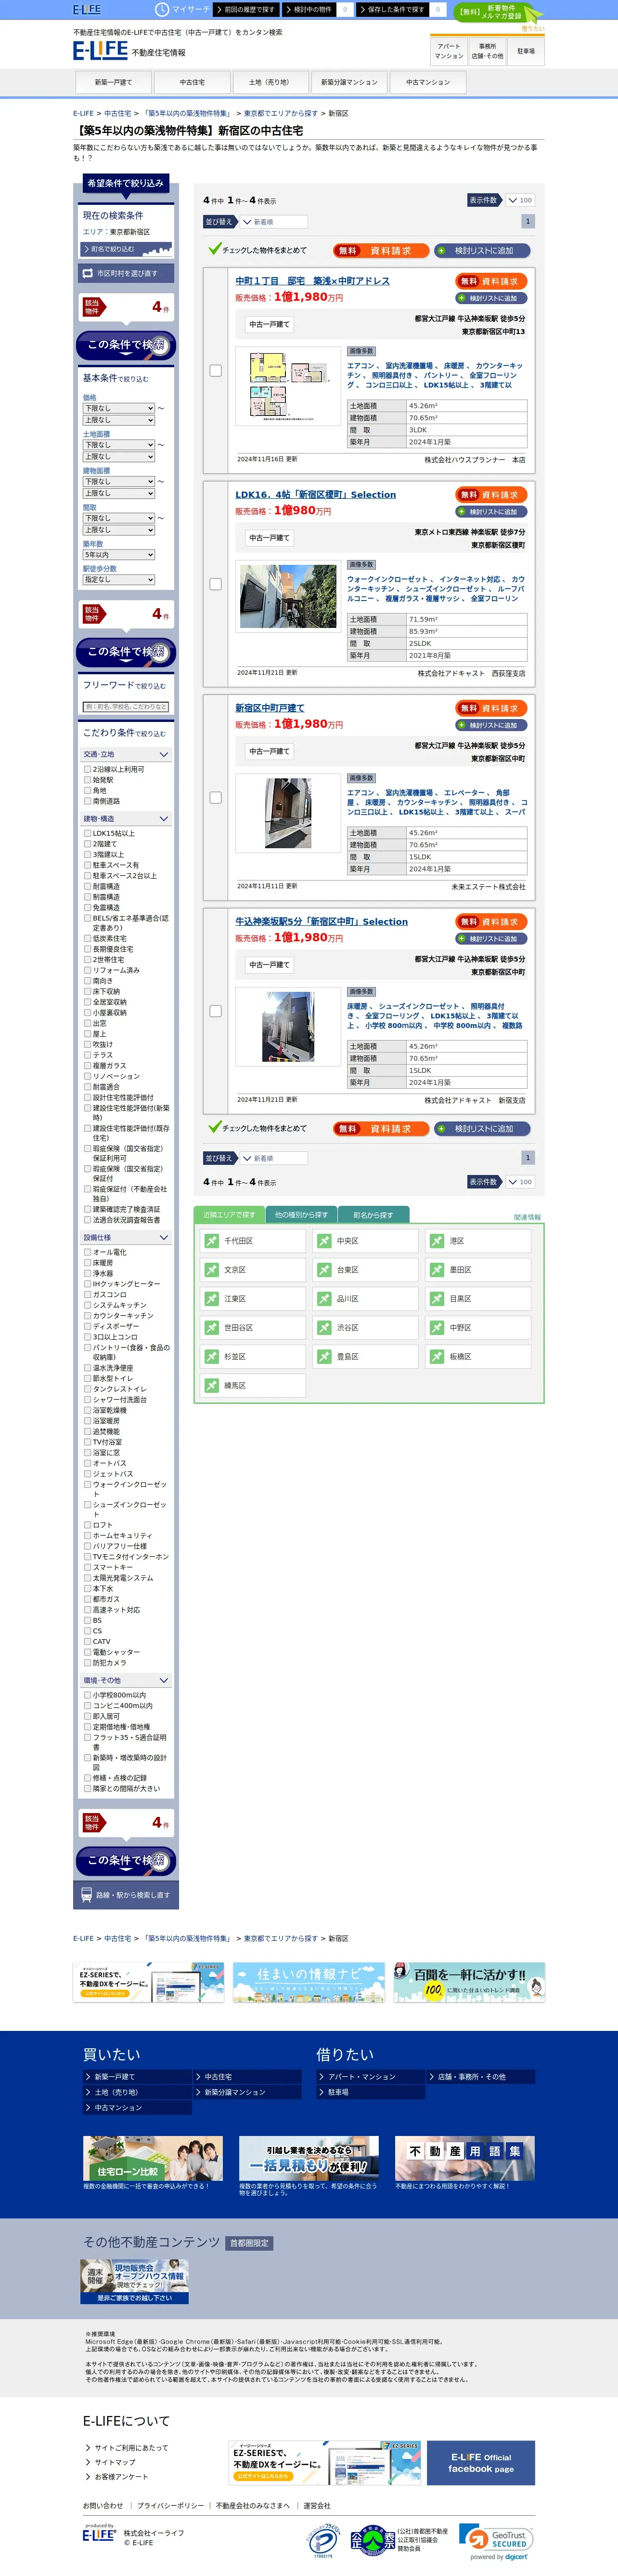Click the top この条件で検索 button

127,345
